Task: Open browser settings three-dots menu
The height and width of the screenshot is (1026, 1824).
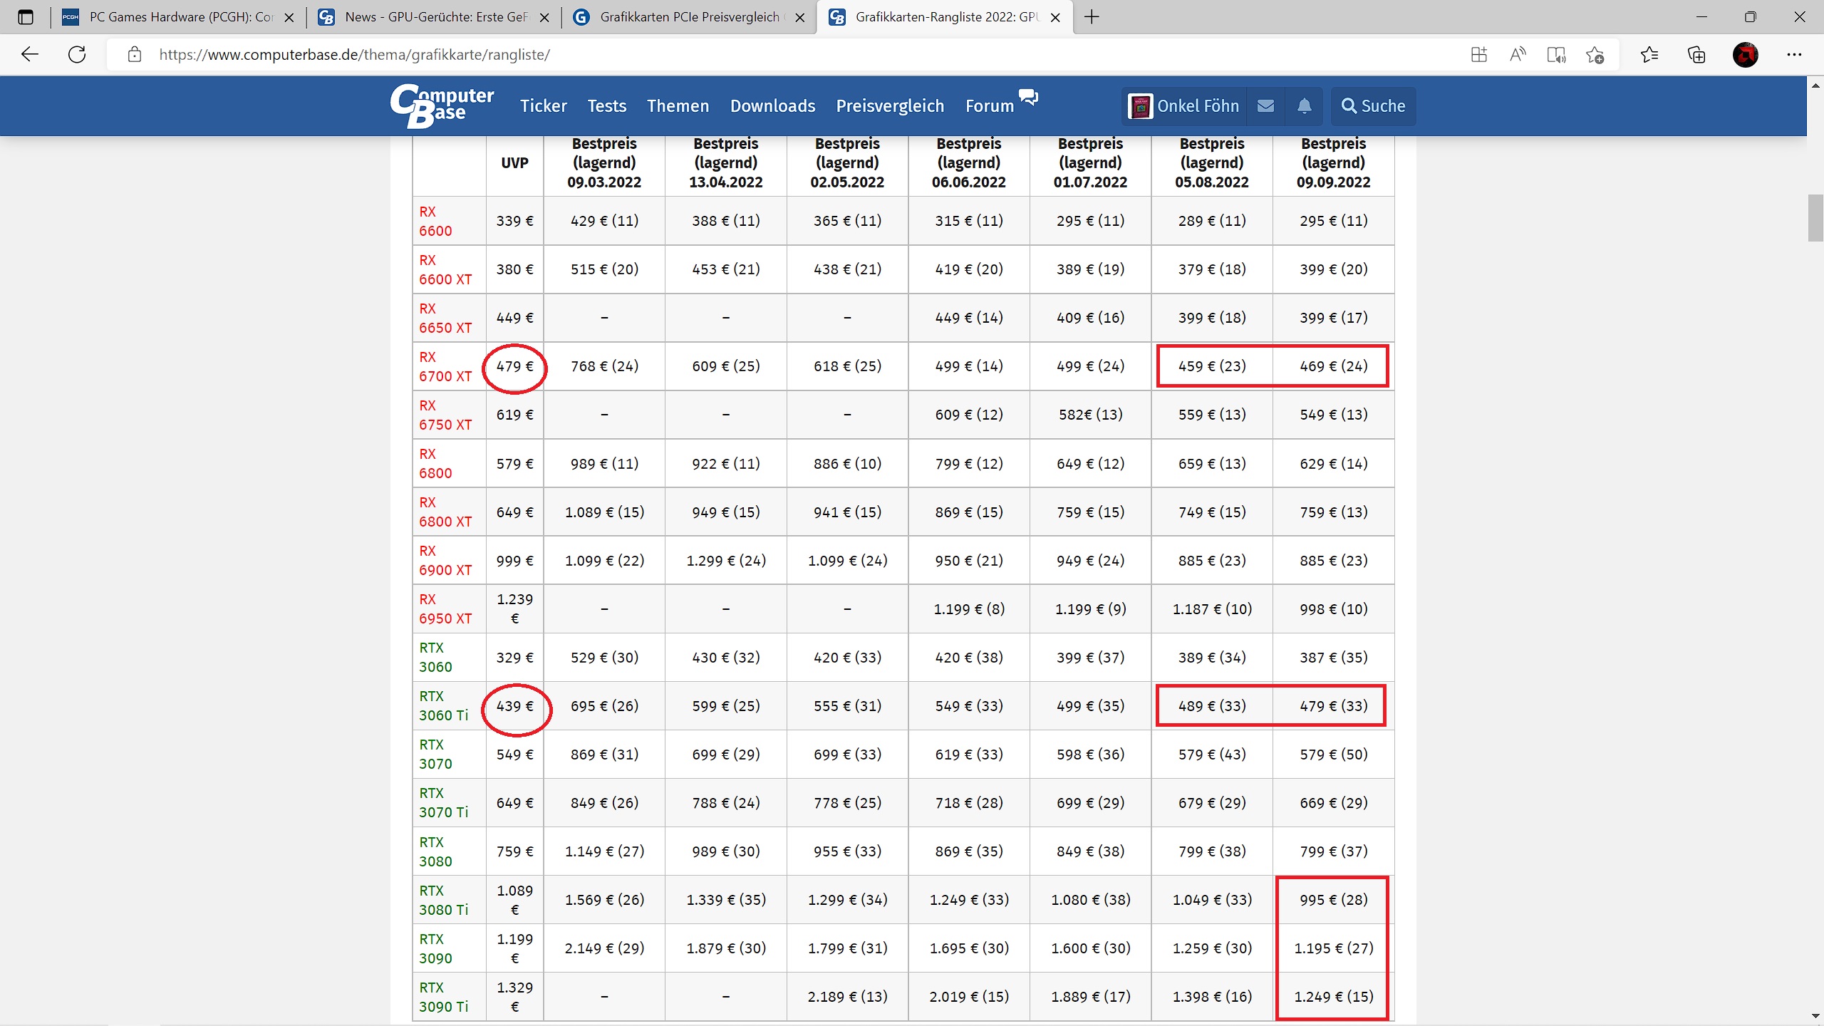Action: [x=1794, y=54]
